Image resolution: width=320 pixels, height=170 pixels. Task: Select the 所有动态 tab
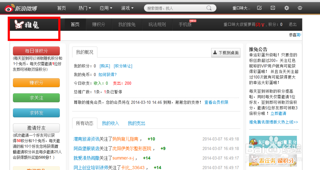[85, 123]
